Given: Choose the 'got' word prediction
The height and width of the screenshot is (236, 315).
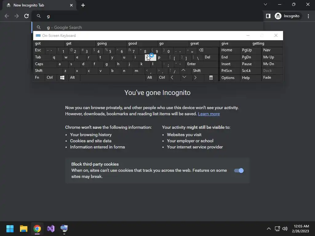Looking at the screenshot, I should point(49,43).
